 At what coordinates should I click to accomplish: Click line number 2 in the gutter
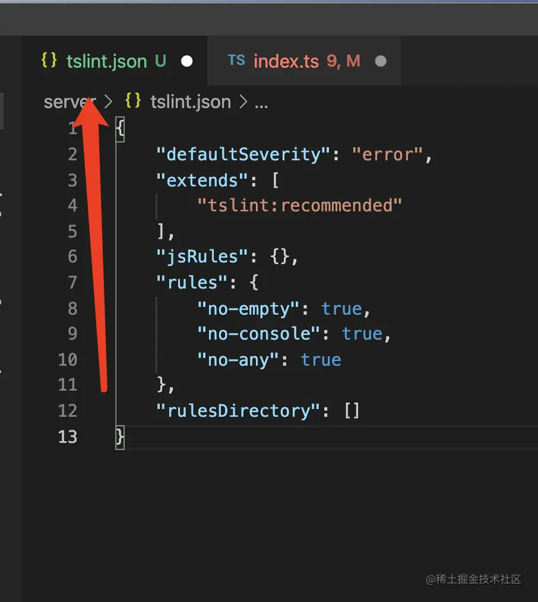[x=72, y=155]
